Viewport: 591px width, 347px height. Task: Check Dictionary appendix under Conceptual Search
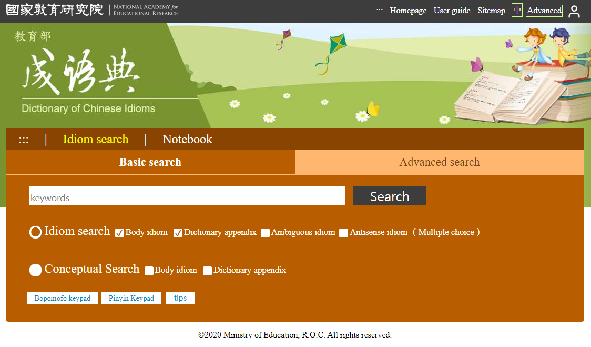(x=207, y=271)
